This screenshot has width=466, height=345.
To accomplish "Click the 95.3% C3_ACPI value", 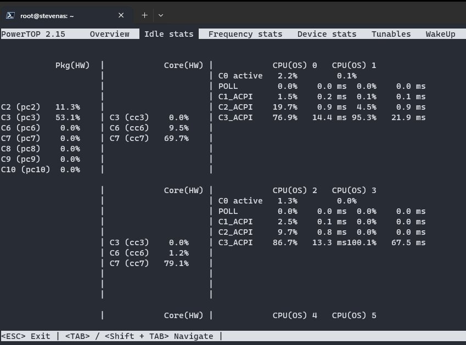I will (x=364, y=117).
